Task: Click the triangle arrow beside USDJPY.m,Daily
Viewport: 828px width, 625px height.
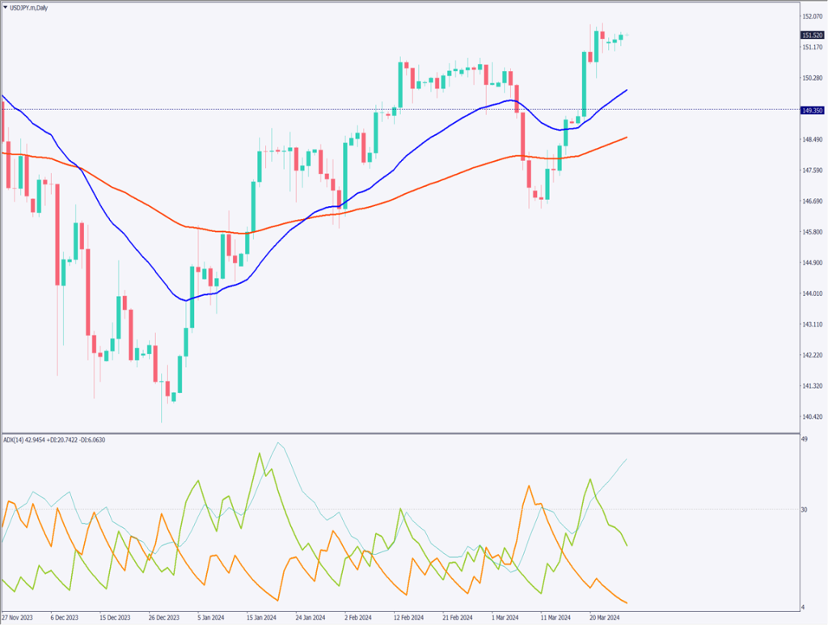Action: [x=6, y=6]
